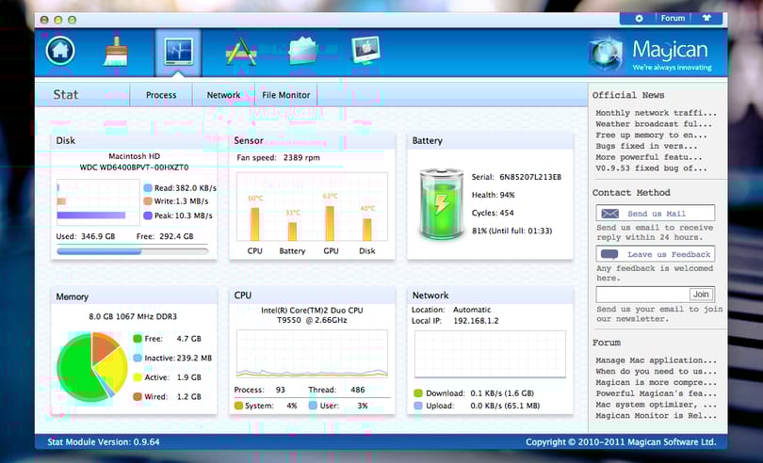
Task: Click the envelope icon for mail
Action: (609, 214)
